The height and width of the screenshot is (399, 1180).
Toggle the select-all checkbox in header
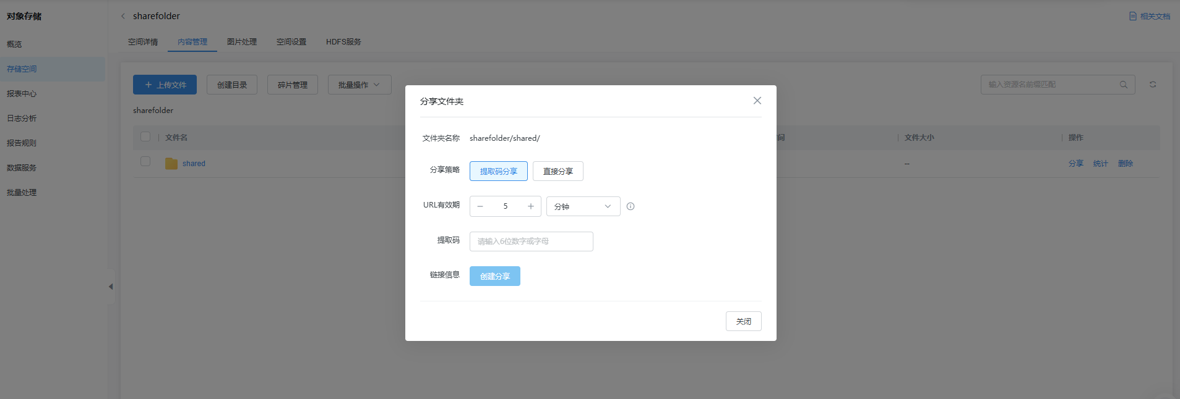145,136
